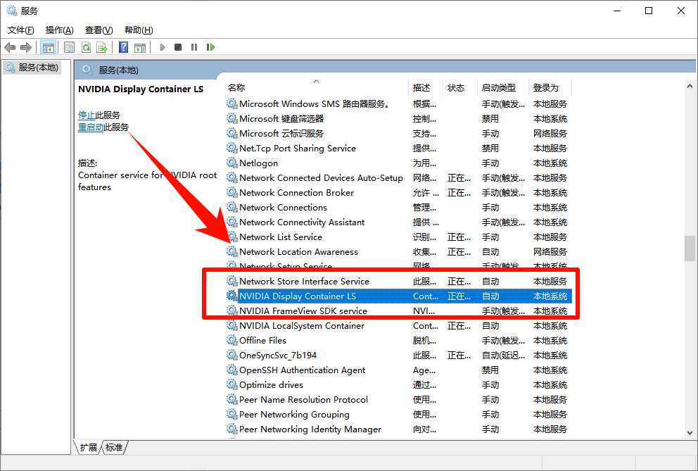The height and width of the screenshot is (471, 698).
Task: Click the scrollbar up arrow
Action: pos(690,86)
